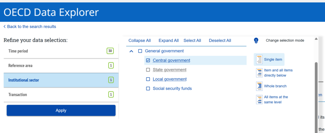Screen dimensions: 325x133
Task: Click the back arrow to search results
Action: click(4, 27)
